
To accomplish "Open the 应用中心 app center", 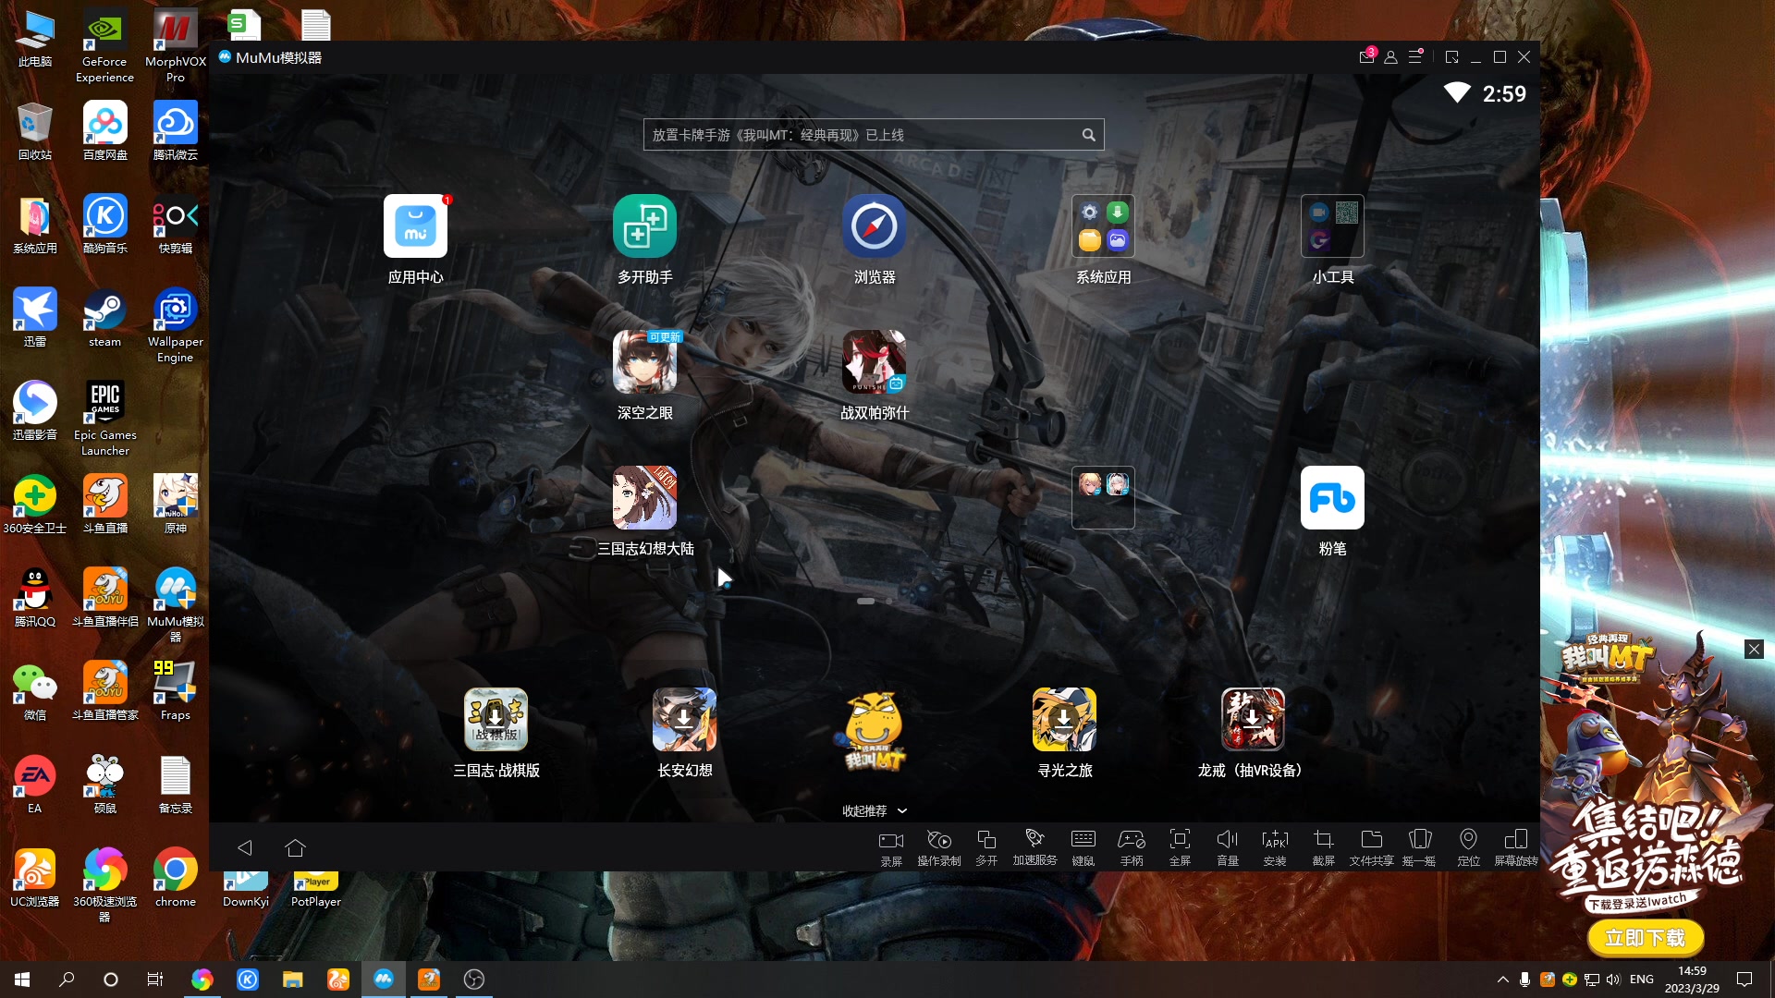I will [415, 226].
